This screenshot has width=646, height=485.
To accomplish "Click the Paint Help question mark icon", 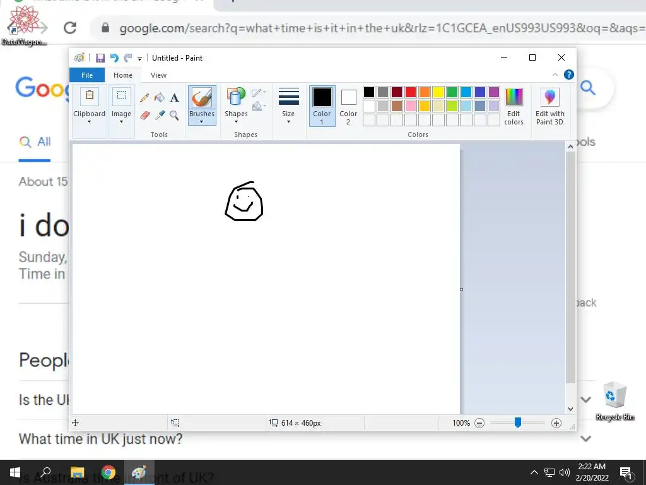I will pos(569,75).
